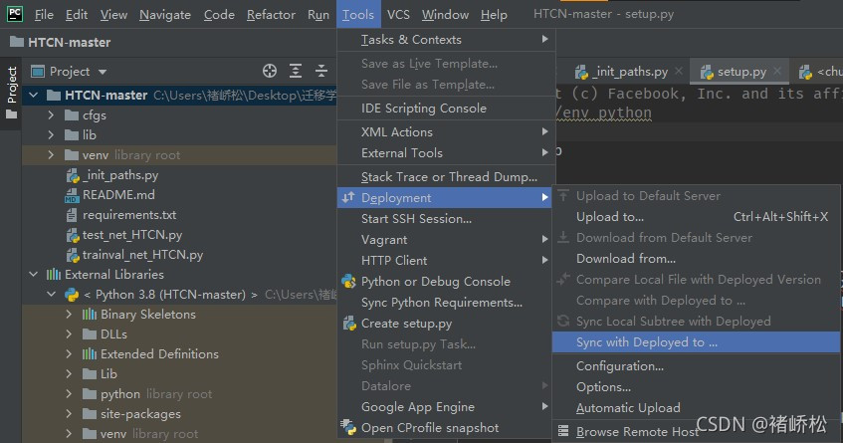843x443 pixels.
Task: Click the requirements.txt text file icon
Action: point(72,215)
